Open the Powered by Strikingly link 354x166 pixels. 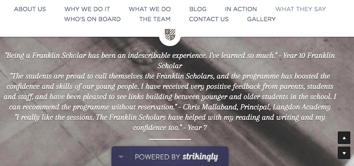pyautogui.click(x=176, y=157)
